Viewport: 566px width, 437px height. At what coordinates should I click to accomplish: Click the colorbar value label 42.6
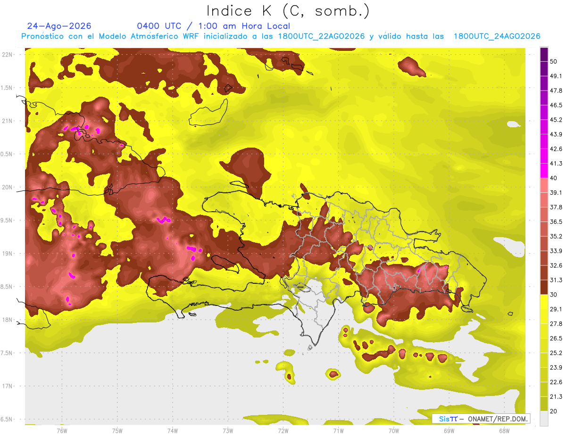(x=556, y=148)
